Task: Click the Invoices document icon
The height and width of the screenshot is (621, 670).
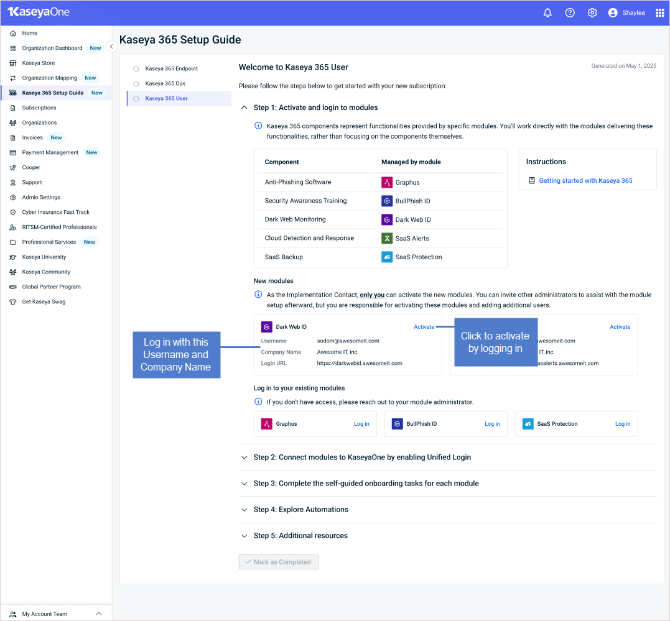Action: (x=13, y=138)
